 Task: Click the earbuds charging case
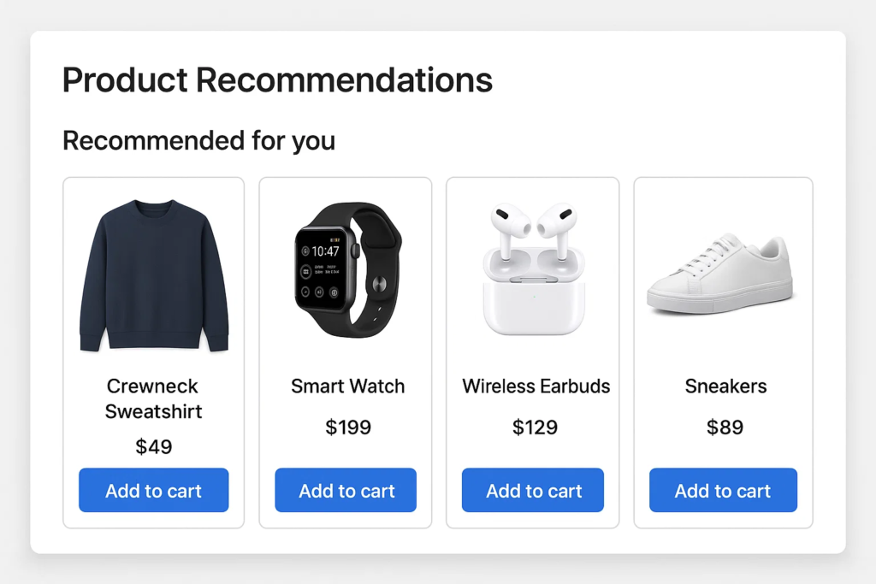point(534,299)
